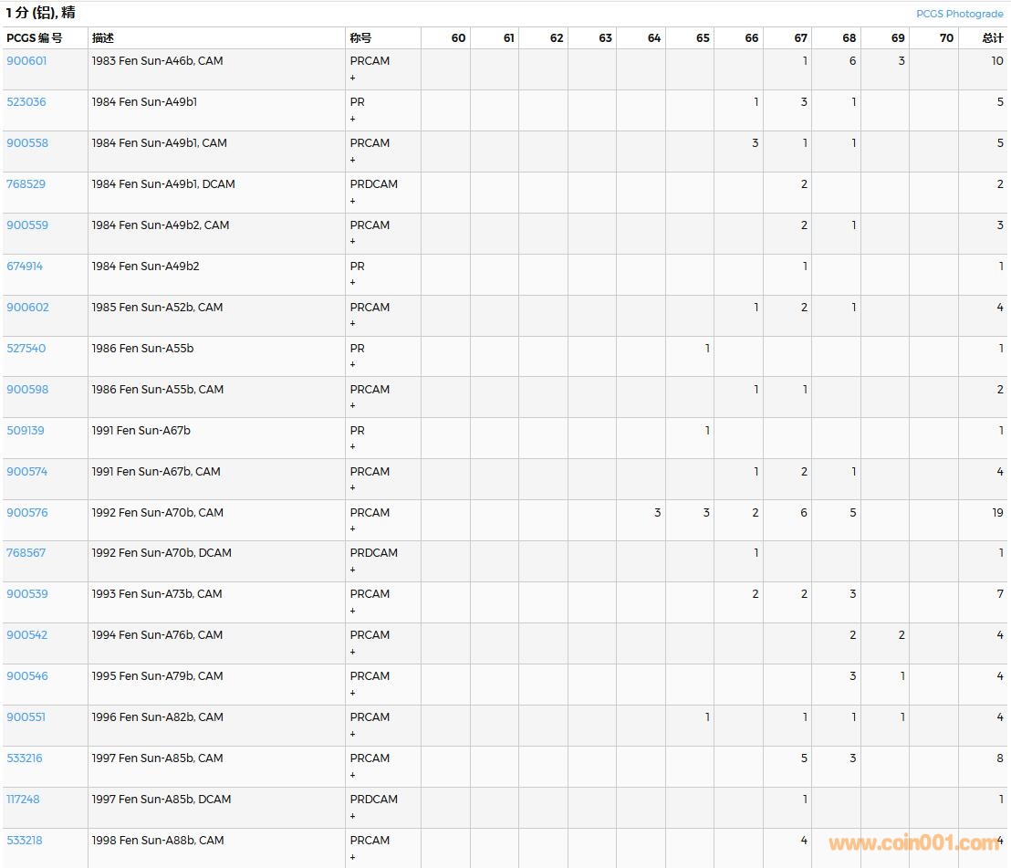Image resolution: width=1011 pixels, height=868 pixels.
Task: Open PCGS number 117248 link
Action: [x=23, y=800]
